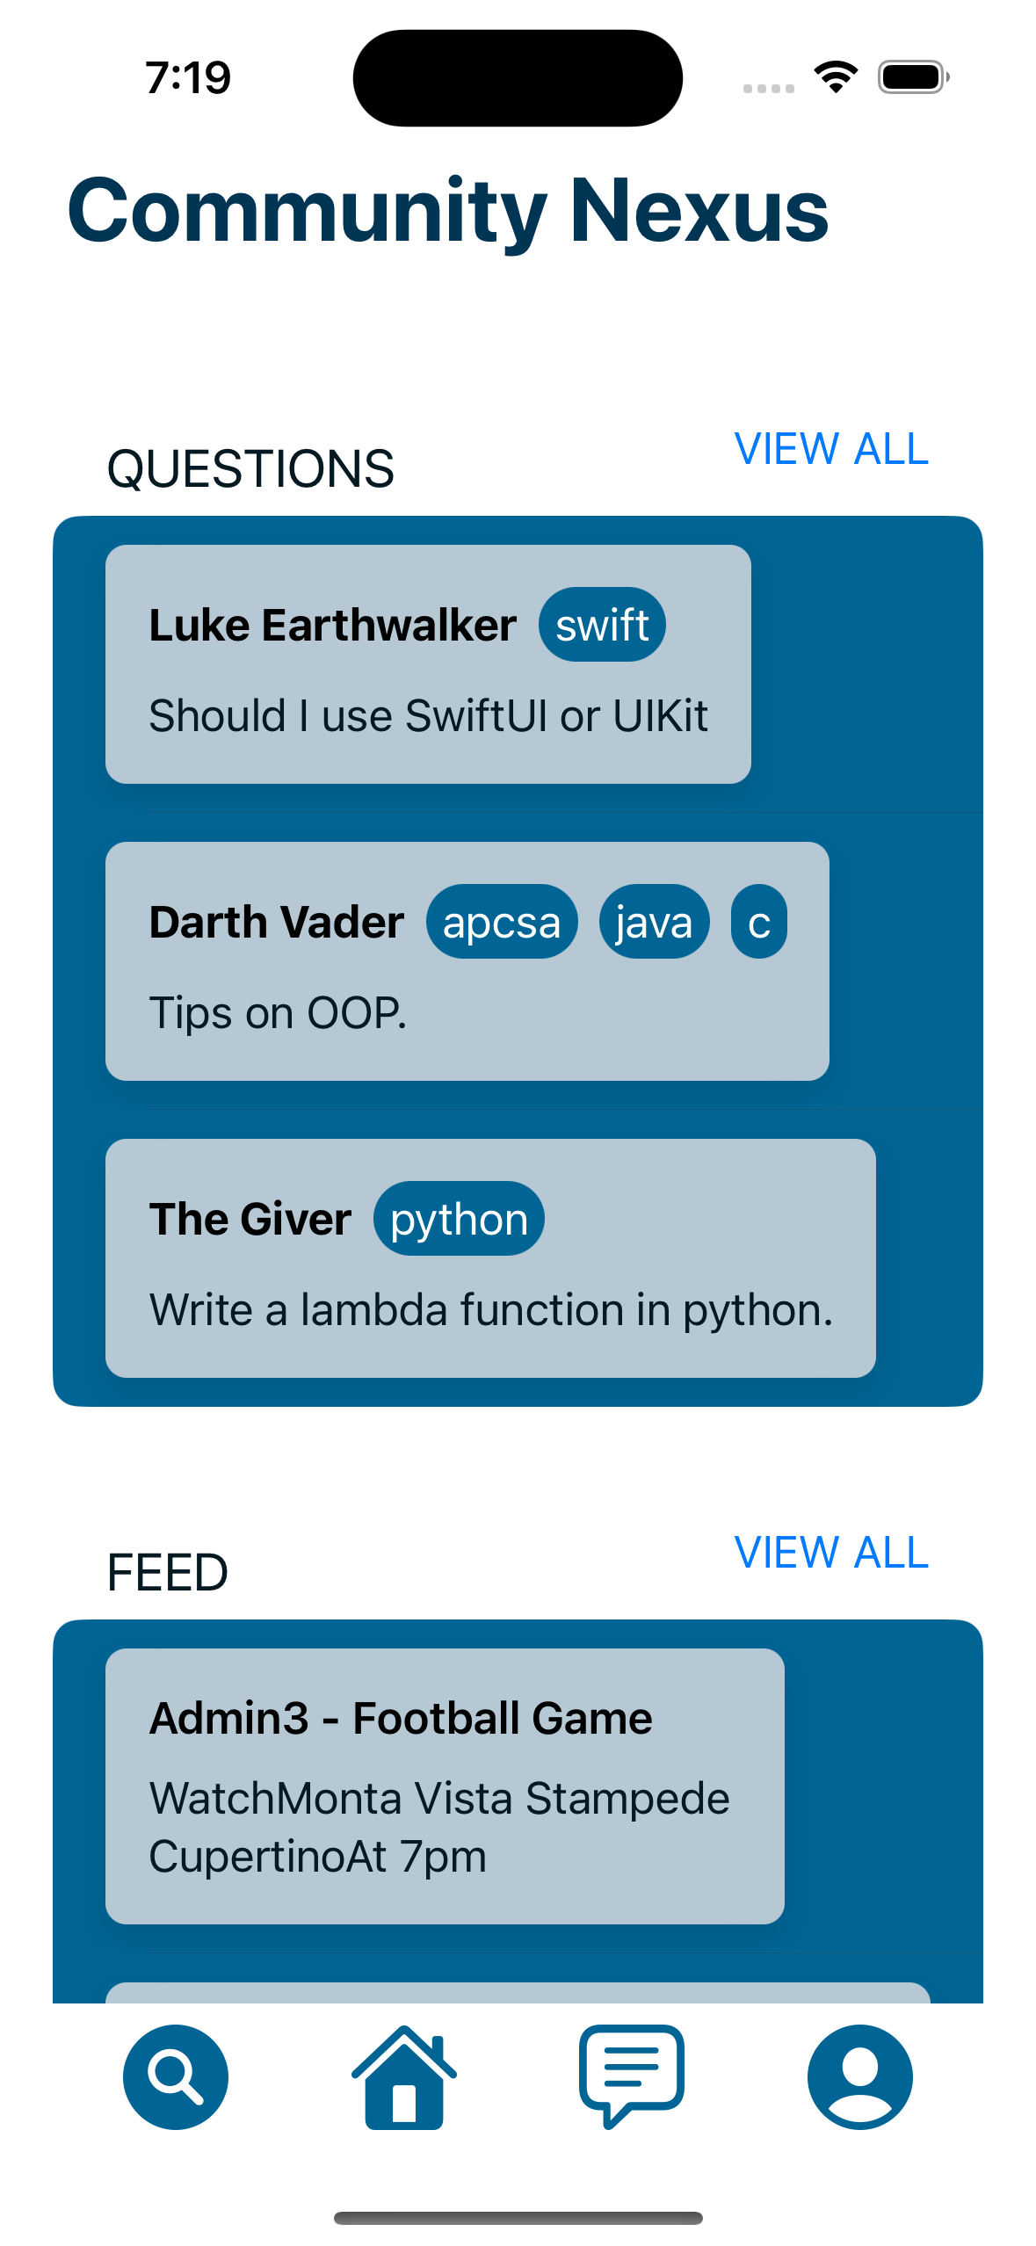Select the java tag pill
The height and width of the screenshot is (2246, 1036).
(654, 922)
